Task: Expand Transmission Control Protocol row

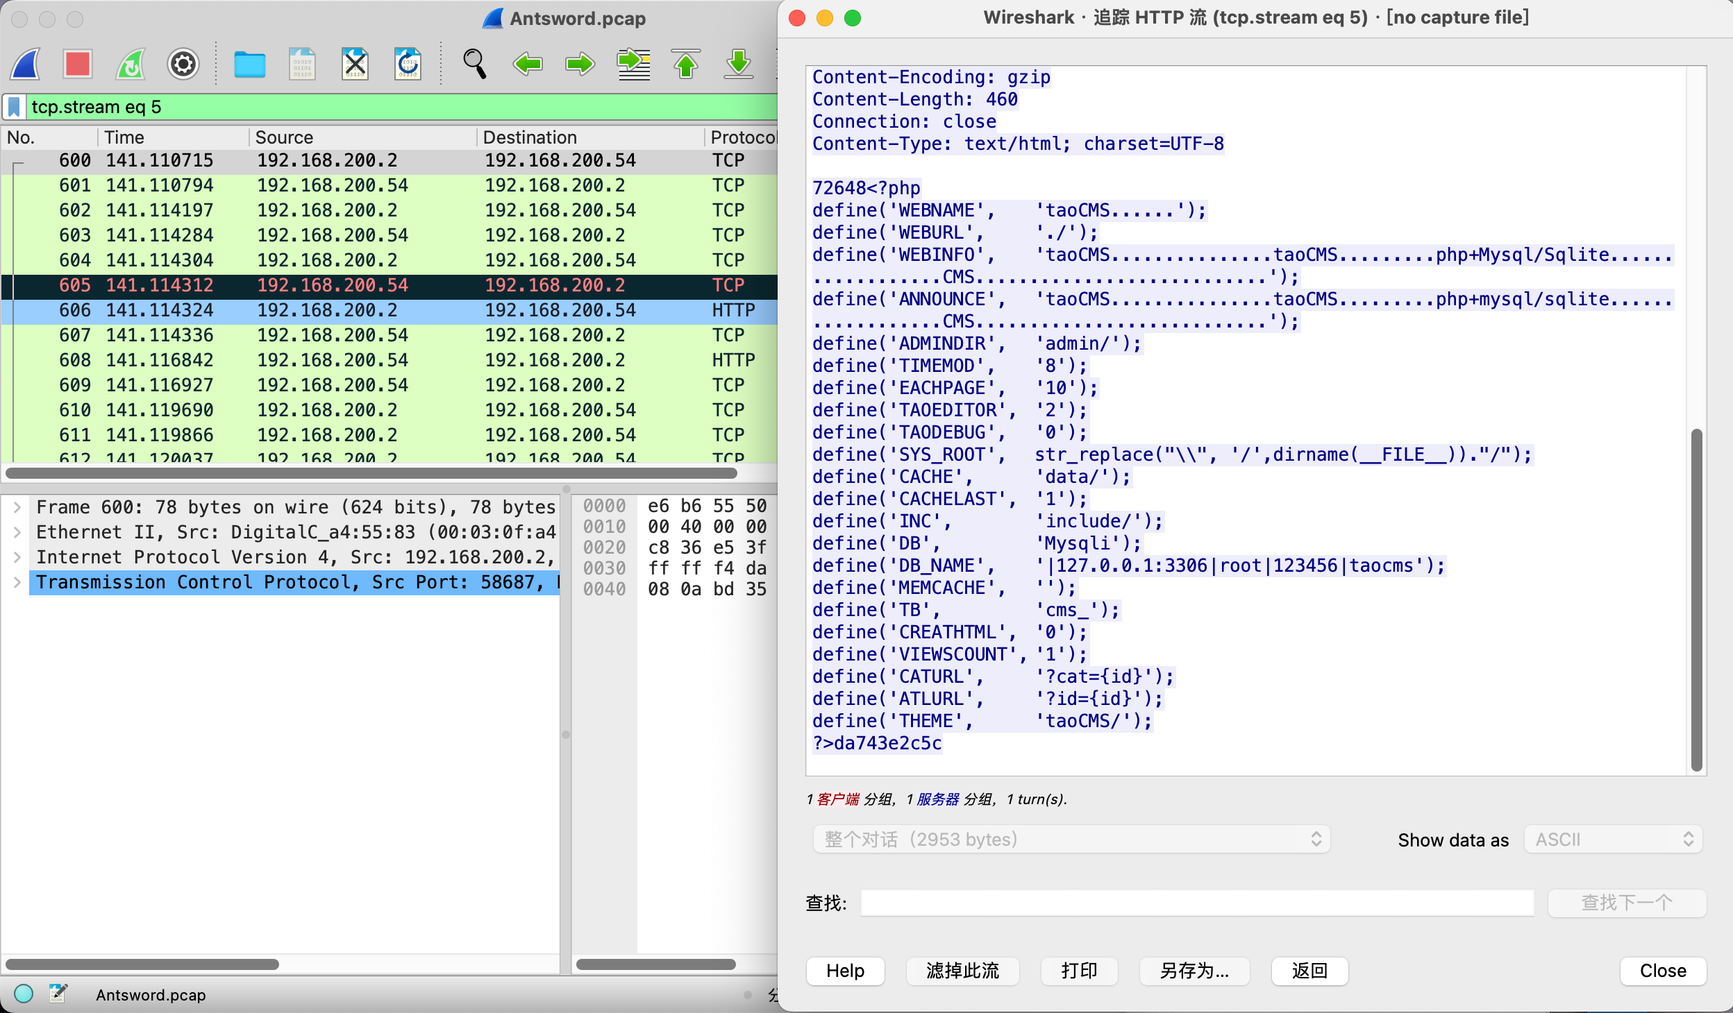Action: [17, 582]
